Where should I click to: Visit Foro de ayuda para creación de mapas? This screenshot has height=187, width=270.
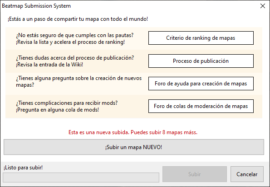click(201, 84)
